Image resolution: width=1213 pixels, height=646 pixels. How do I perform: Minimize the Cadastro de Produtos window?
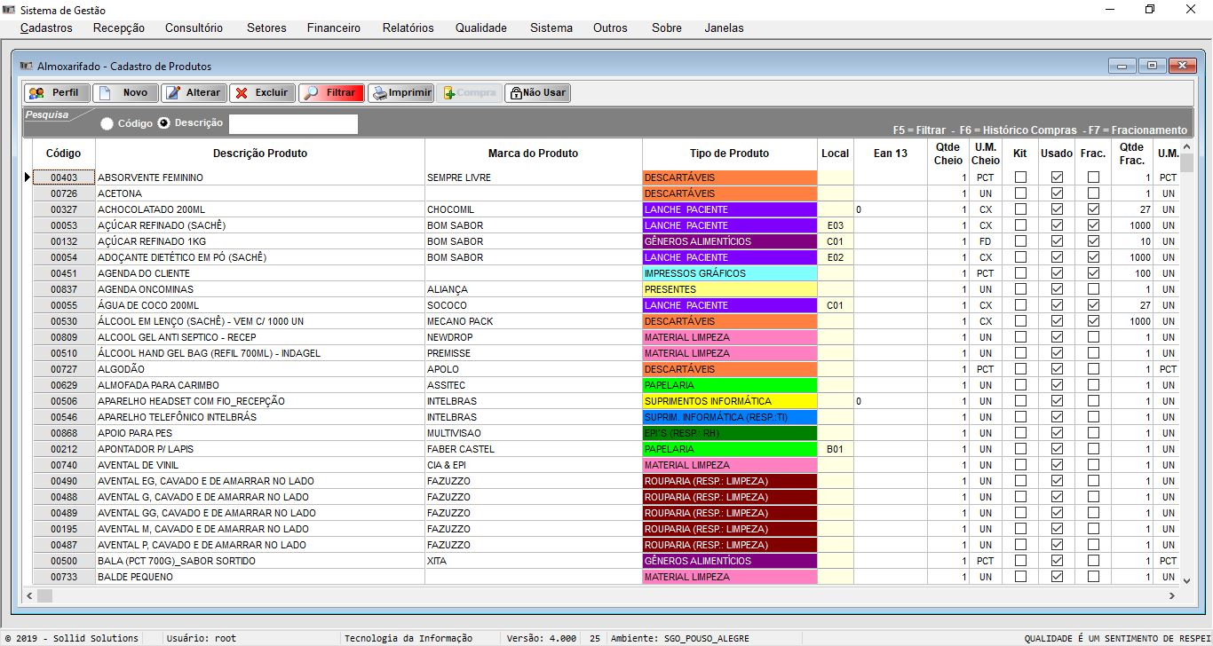pos(1122,66)
